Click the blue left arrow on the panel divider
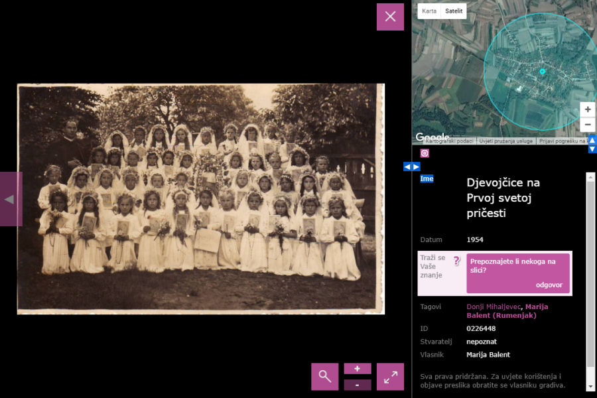This screenshot has height=398, width=597. [x=407, y=166]
